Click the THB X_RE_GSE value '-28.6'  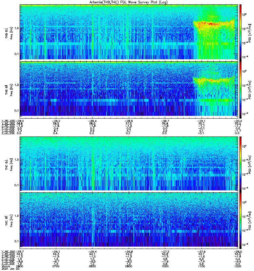coord(128,121)
